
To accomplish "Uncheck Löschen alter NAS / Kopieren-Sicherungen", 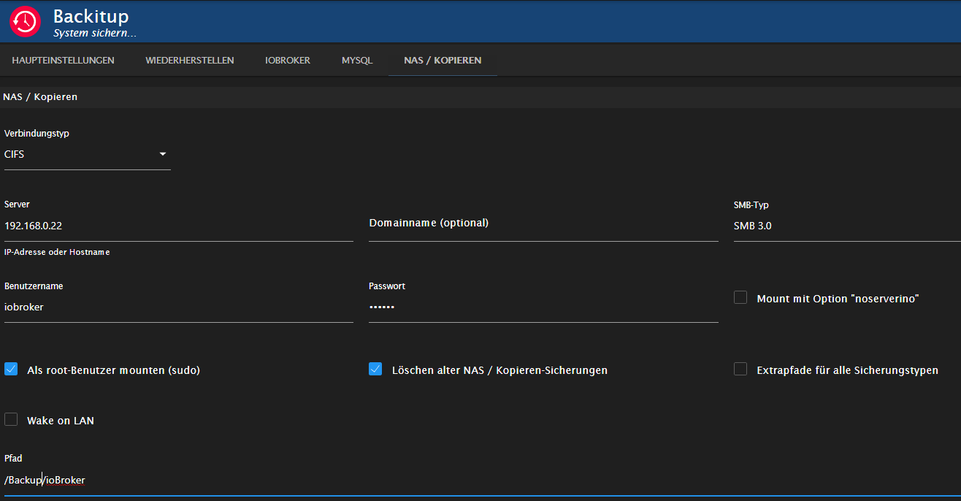I will pos(375,369).
